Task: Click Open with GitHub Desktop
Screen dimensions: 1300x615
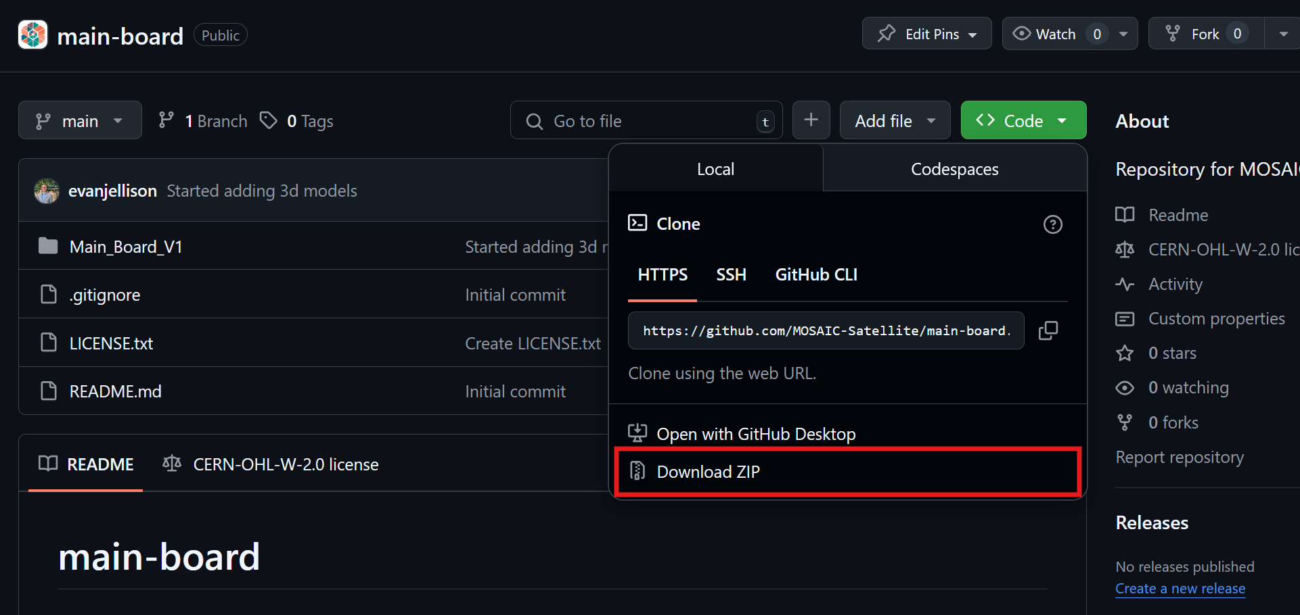Action: point(847,434)
